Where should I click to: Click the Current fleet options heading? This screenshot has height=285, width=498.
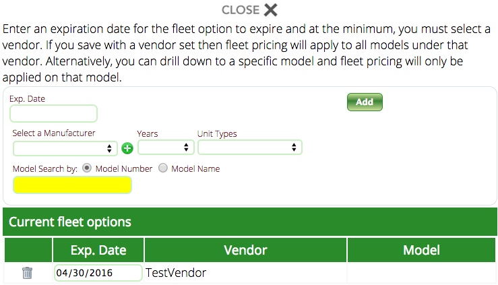70,222
